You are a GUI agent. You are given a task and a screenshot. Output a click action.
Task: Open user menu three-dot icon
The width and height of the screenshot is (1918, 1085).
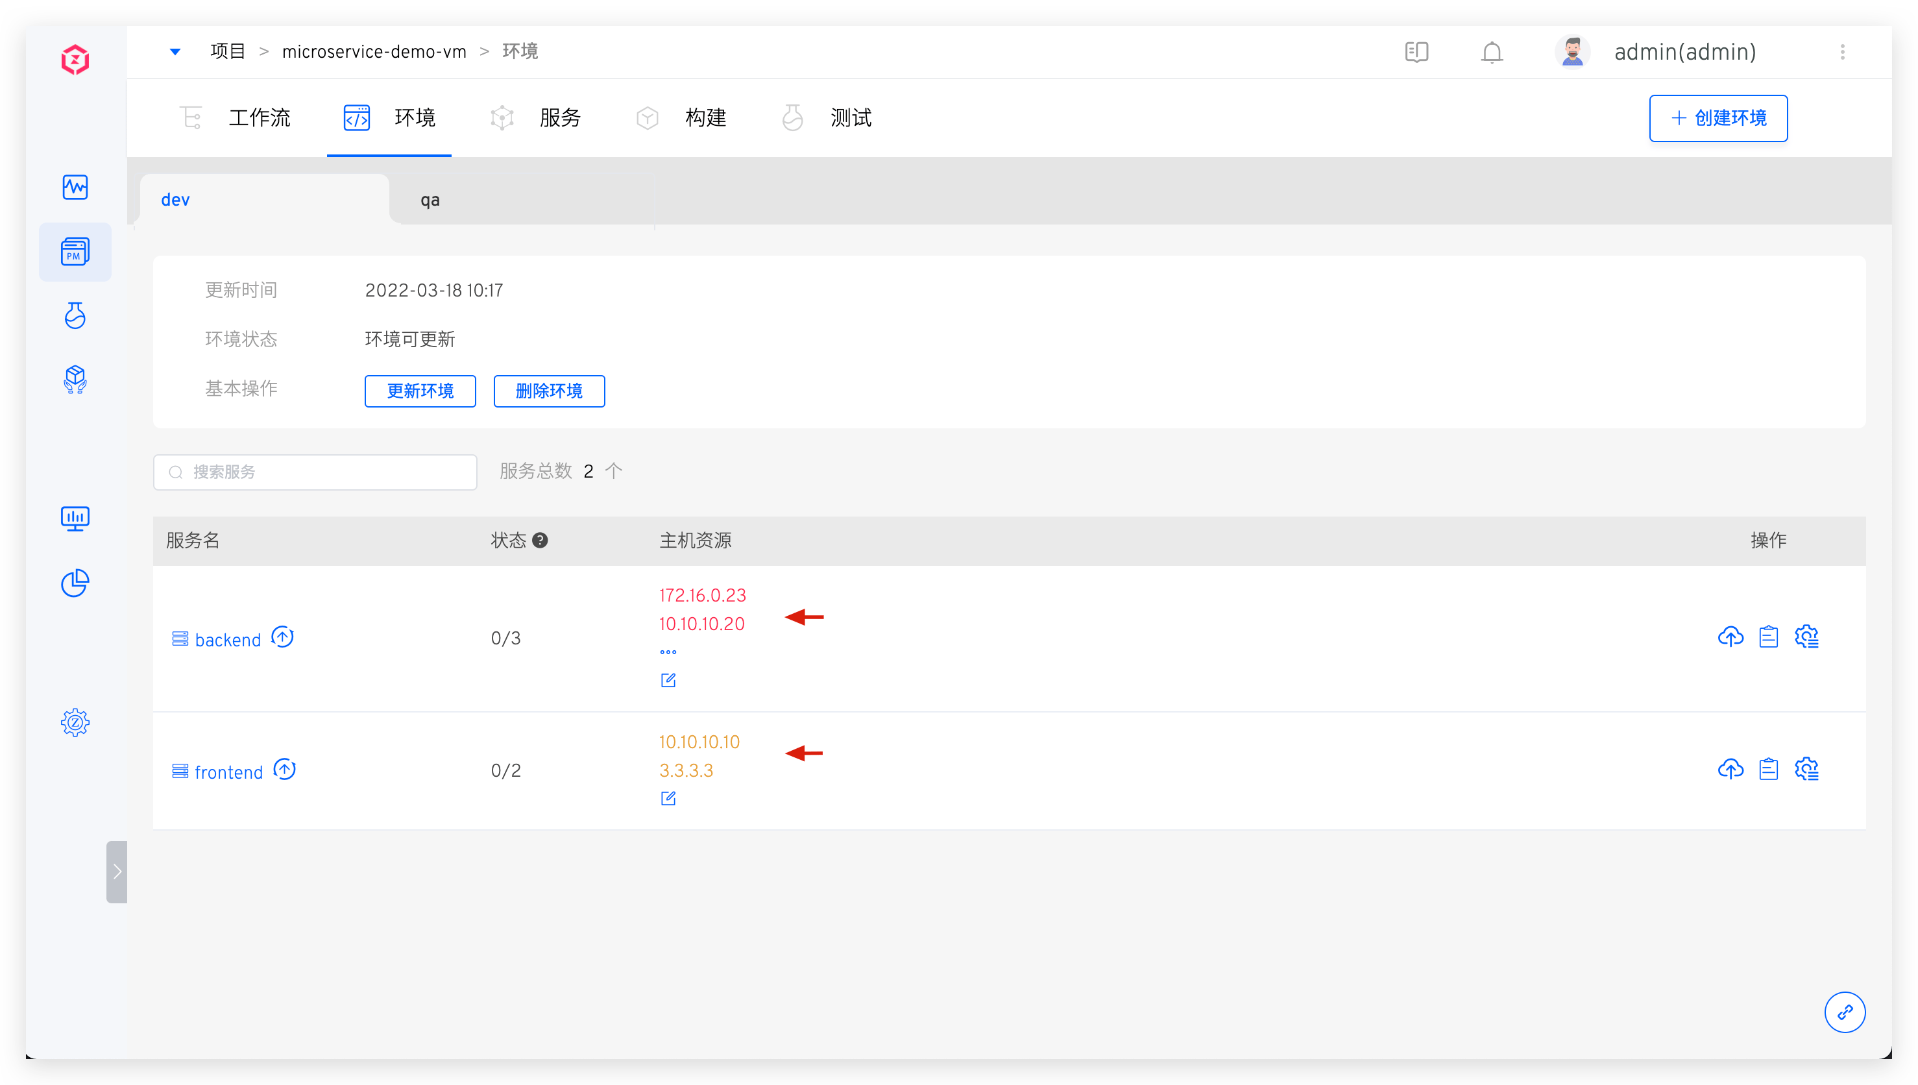[x=1842, y=52]
